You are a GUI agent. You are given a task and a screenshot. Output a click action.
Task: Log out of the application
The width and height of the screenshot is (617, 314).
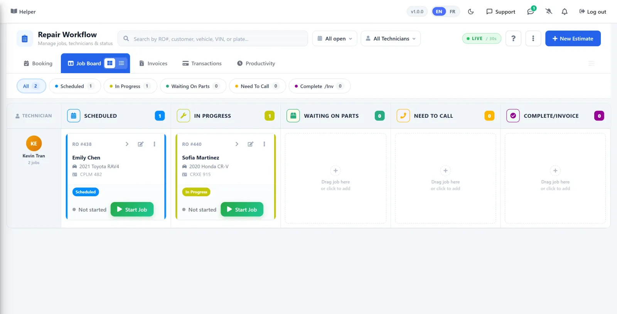point(593,12)
